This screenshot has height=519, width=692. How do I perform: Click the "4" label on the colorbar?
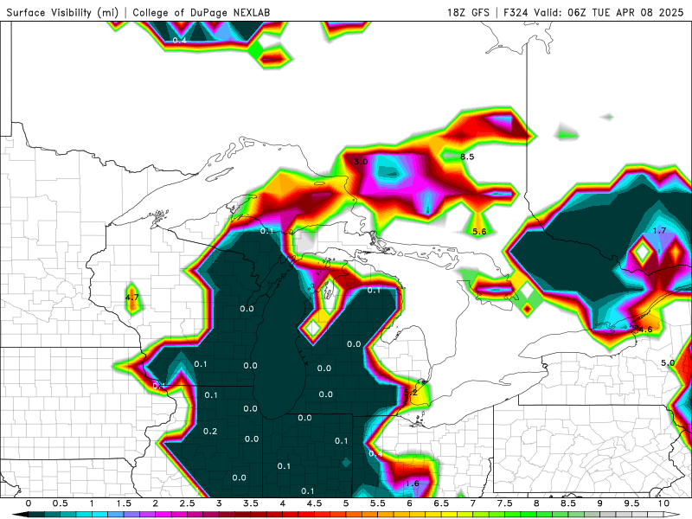click(x=283, y=503)
